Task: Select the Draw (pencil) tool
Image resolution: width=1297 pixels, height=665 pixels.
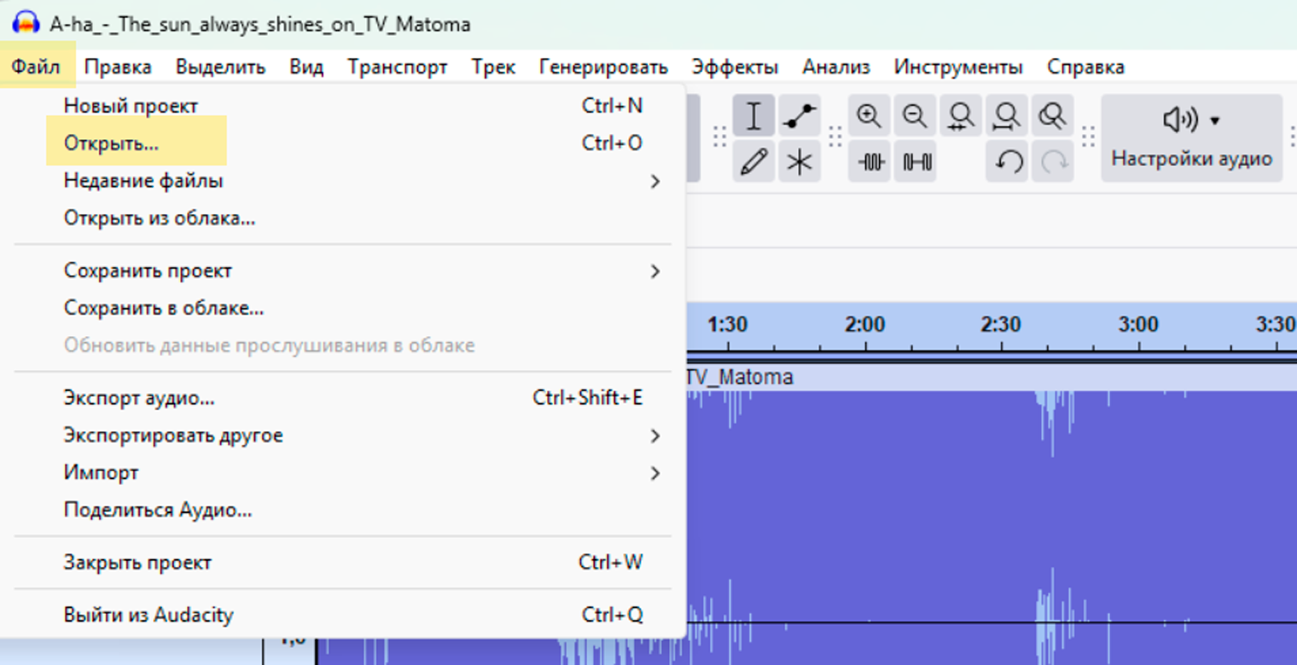Action: 753,161
